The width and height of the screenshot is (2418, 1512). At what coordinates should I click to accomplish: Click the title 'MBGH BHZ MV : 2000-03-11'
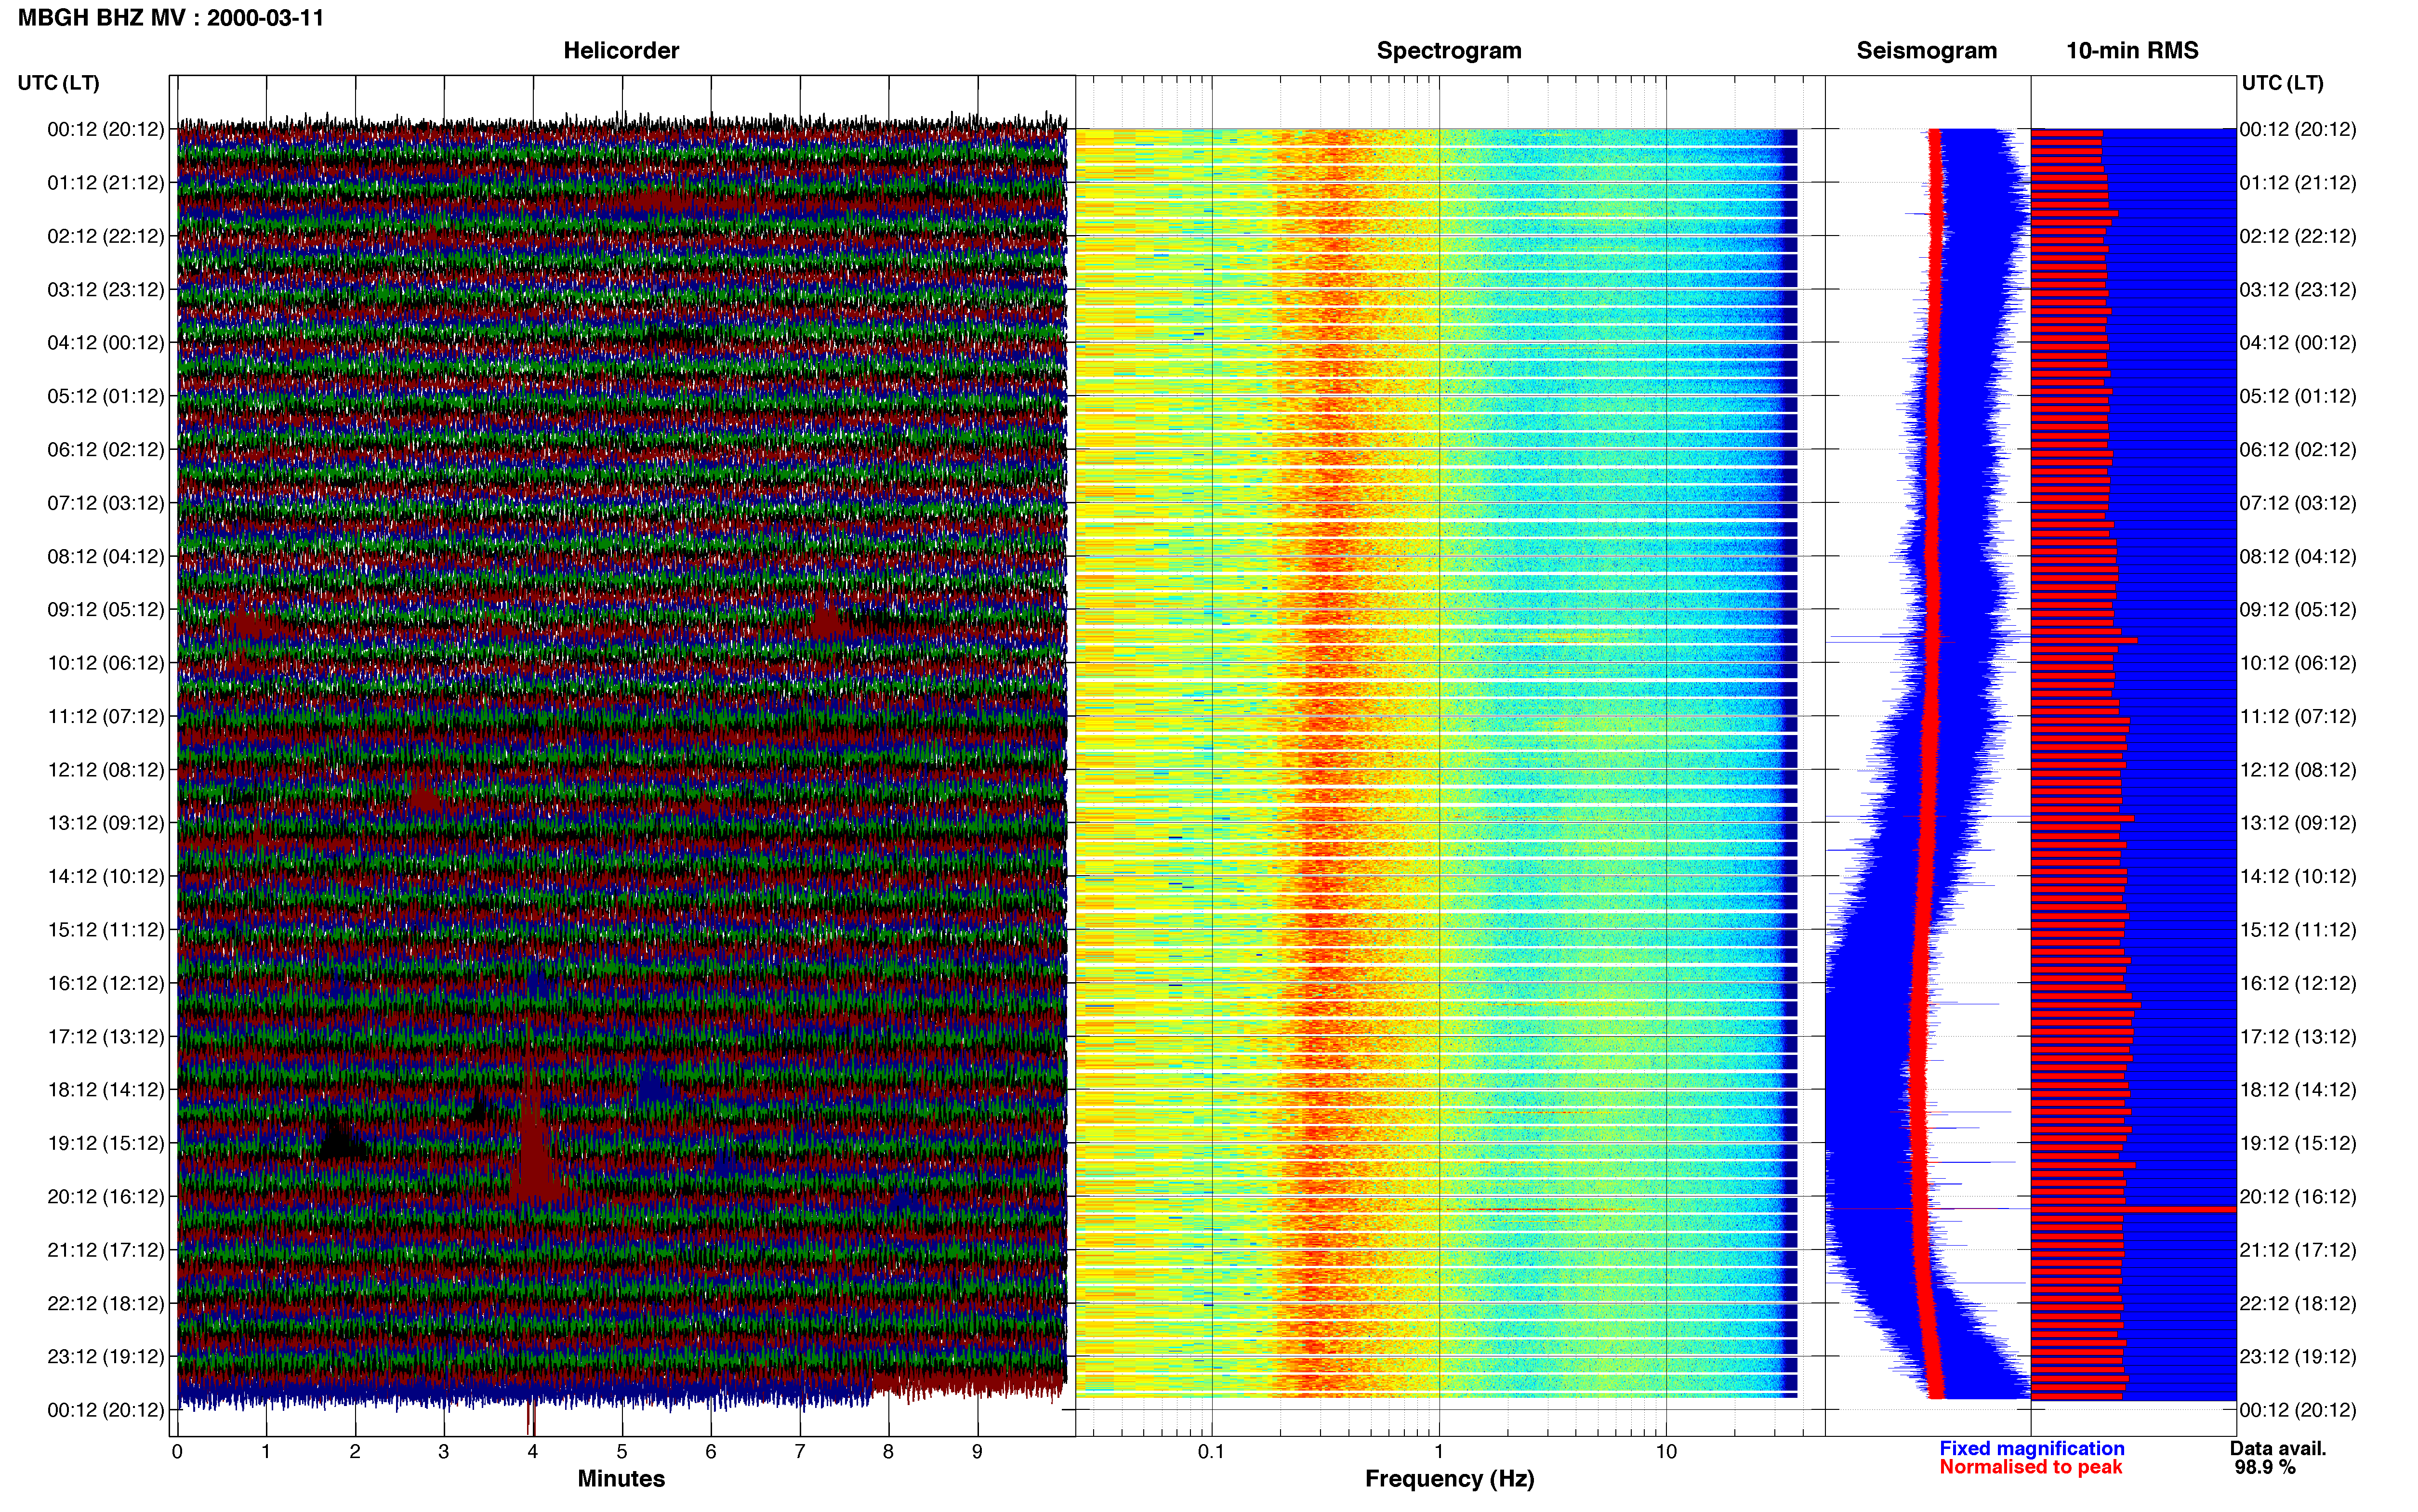(x=171, y=18)
